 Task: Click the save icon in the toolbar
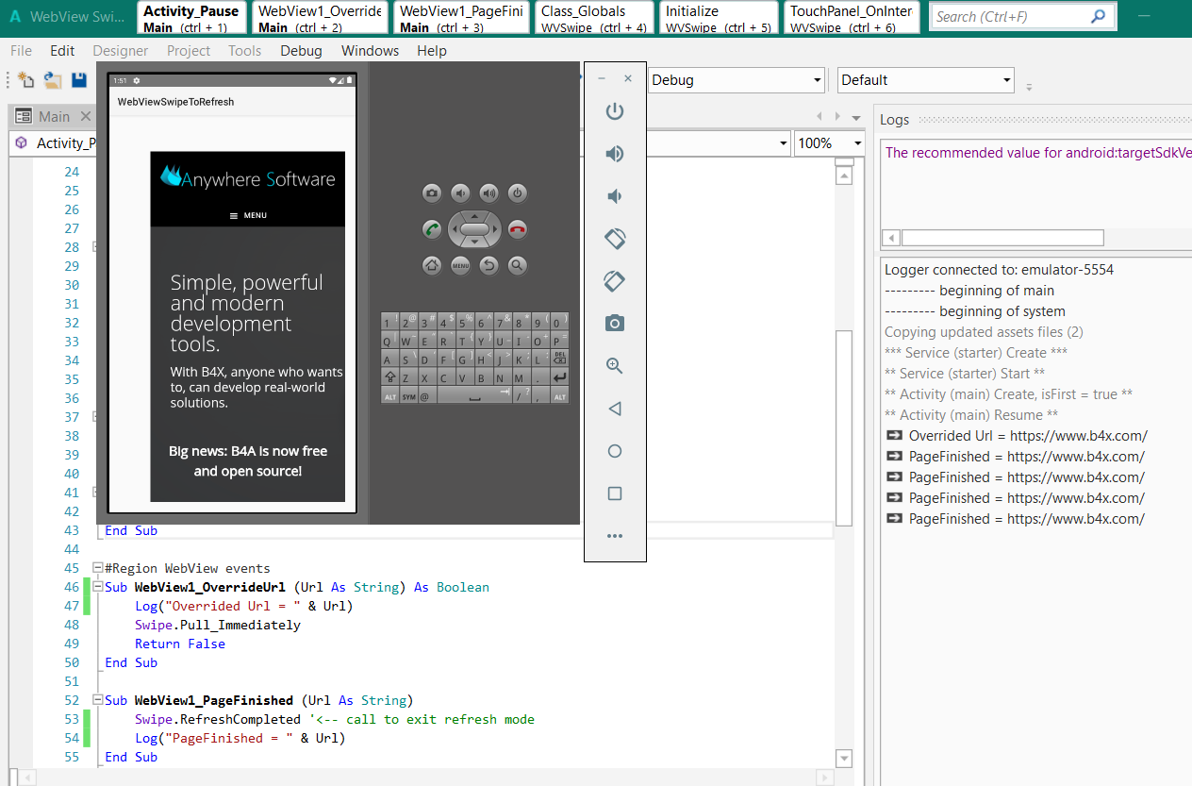[x=79, y=80]
